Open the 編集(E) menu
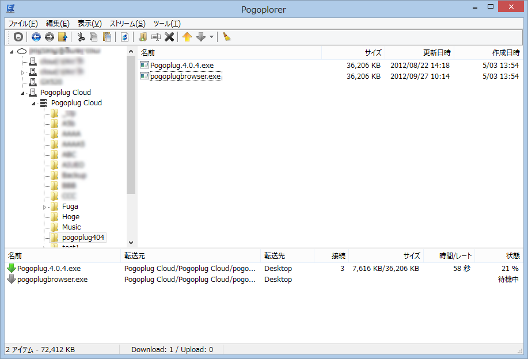This screenshot has height=359, width=528. (58, 24)
